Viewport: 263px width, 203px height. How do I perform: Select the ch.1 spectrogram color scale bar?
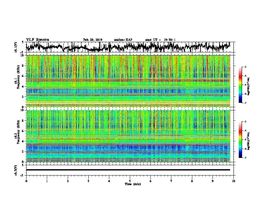click(240, 85)
